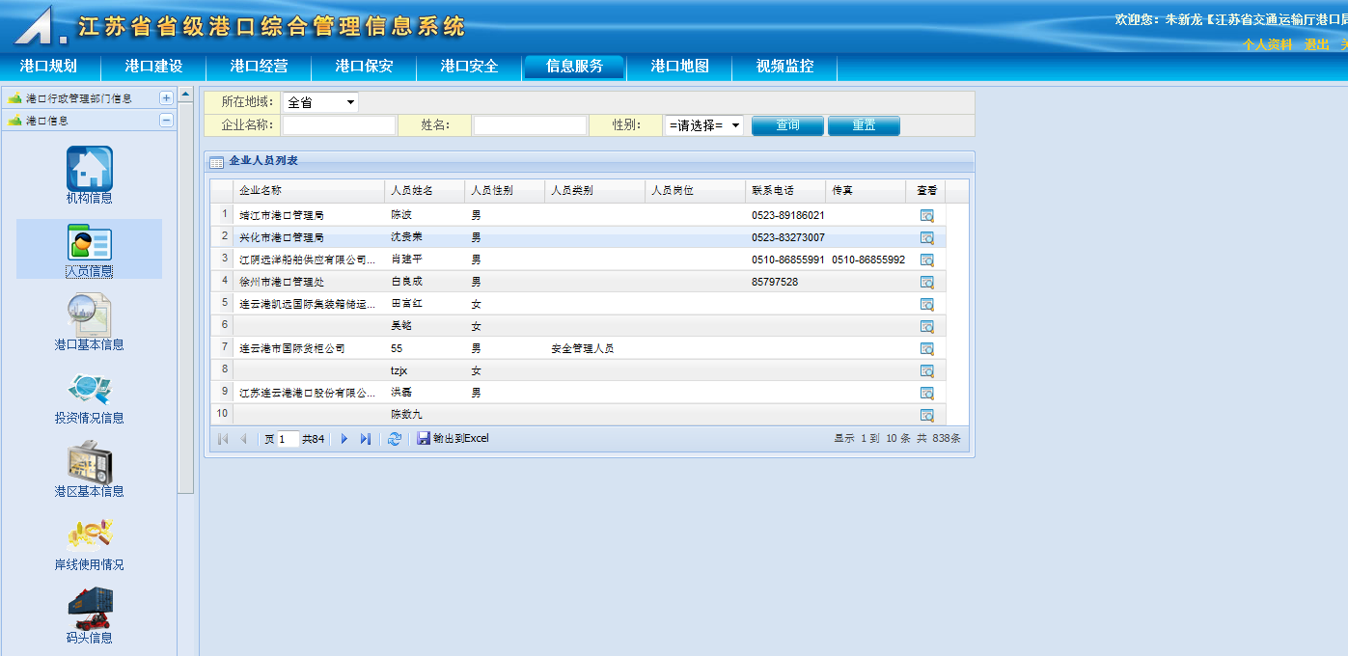Open the 性别 gender dropdown

703,125
